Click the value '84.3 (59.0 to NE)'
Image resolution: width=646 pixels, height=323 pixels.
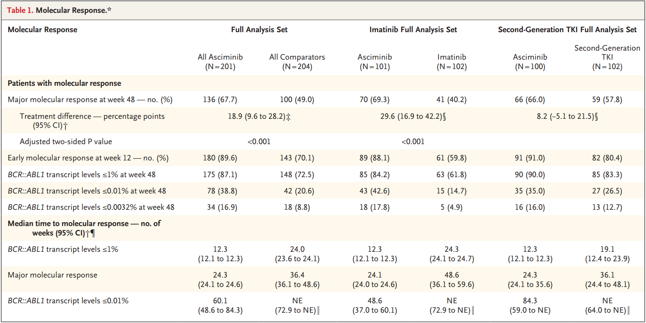(530, 305)
